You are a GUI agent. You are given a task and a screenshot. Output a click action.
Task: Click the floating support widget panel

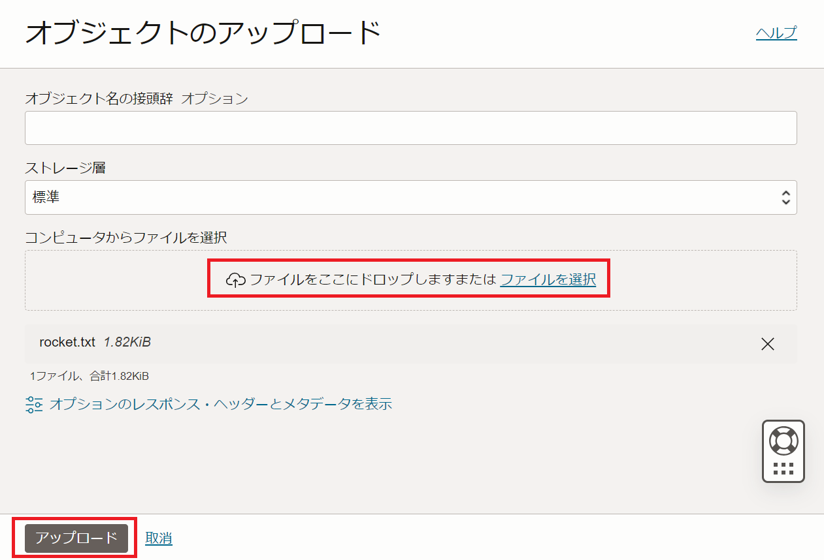click(783, 452)
